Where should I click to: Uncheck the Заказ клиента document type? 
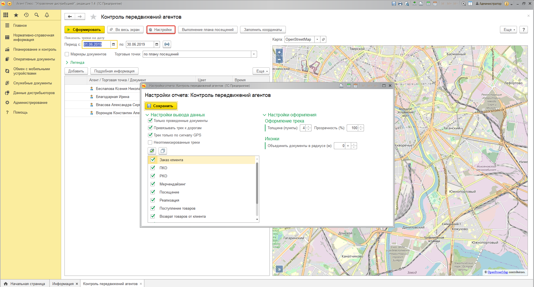[x=153, y=160]
